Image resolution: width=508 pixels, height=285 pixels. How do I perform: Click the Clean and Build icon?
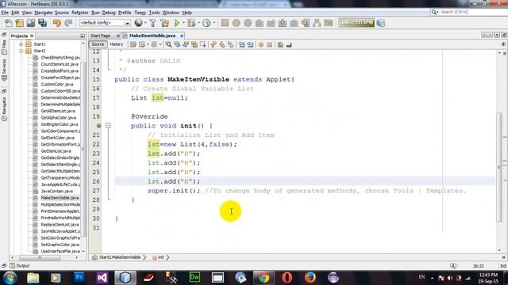(x=164, y=23)
